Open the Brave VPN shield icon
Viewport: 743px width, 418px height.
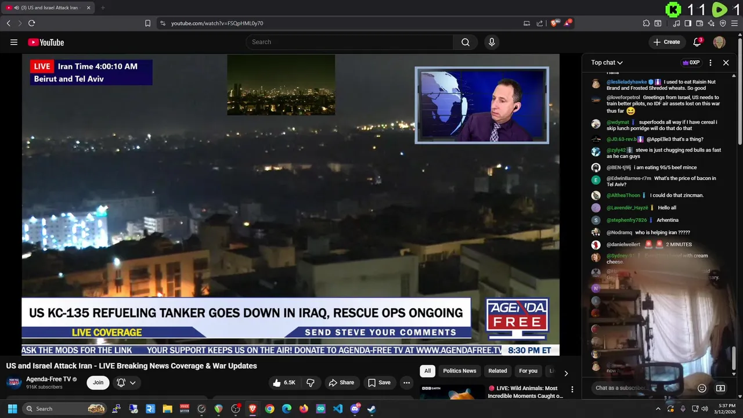click(x=723, y=23)
